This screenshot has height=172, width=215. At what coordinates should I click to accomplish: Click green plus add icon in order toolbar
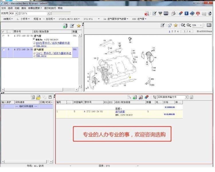click(x=135, y=97)
